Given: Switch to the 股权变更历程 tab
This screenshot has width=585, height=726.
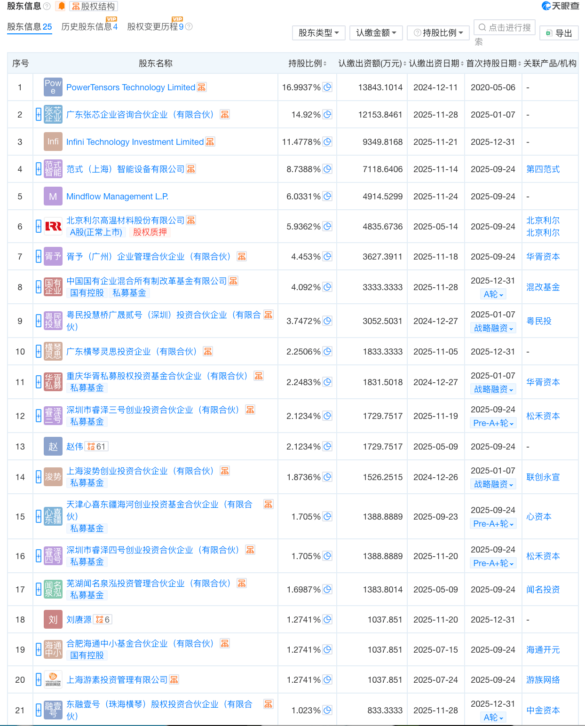Looking at the screenshot, I should pyautogui.click(x=155, y=27).
